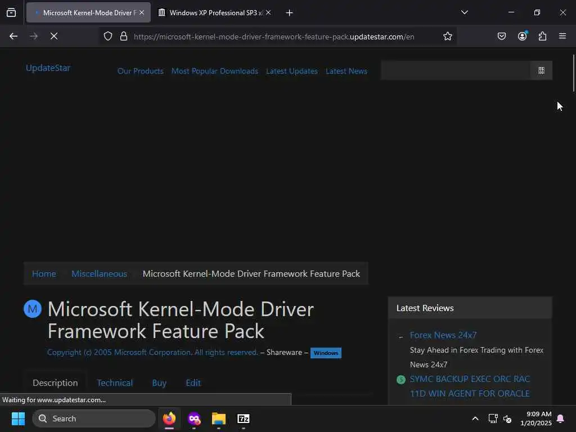Open the clock showing 9:09 AM
This screenshot has height=432, width=576.
pyautogui.click(x=535, y=418)
